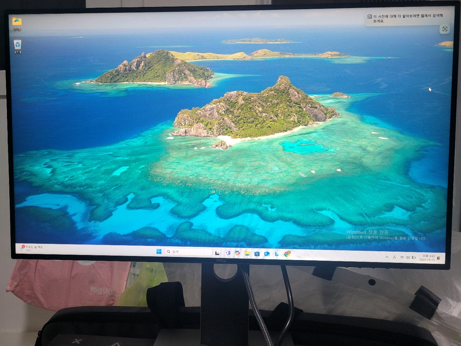Expand the hidden tray icons chevron
461x346 pixels.
pyautogui.click(x=387, y=257)
